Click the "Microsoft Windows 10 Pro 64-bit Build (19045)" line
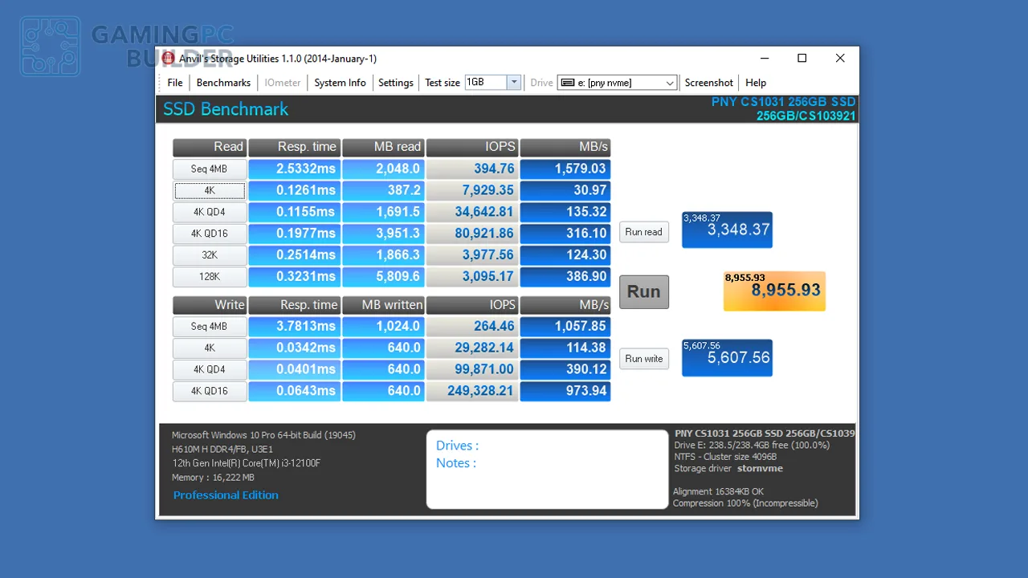The image size is (1028, 578). pos(263,435)
